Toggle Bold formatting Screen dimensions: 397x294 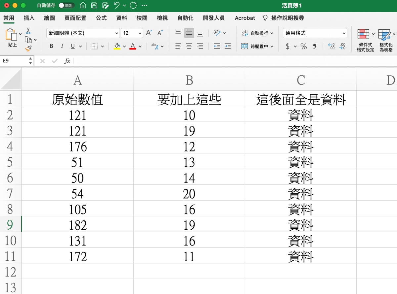51,46
